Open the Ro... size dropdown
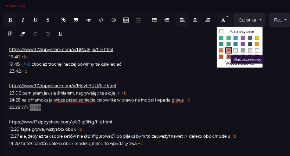290x156 pixels. [x=280, y=20]
